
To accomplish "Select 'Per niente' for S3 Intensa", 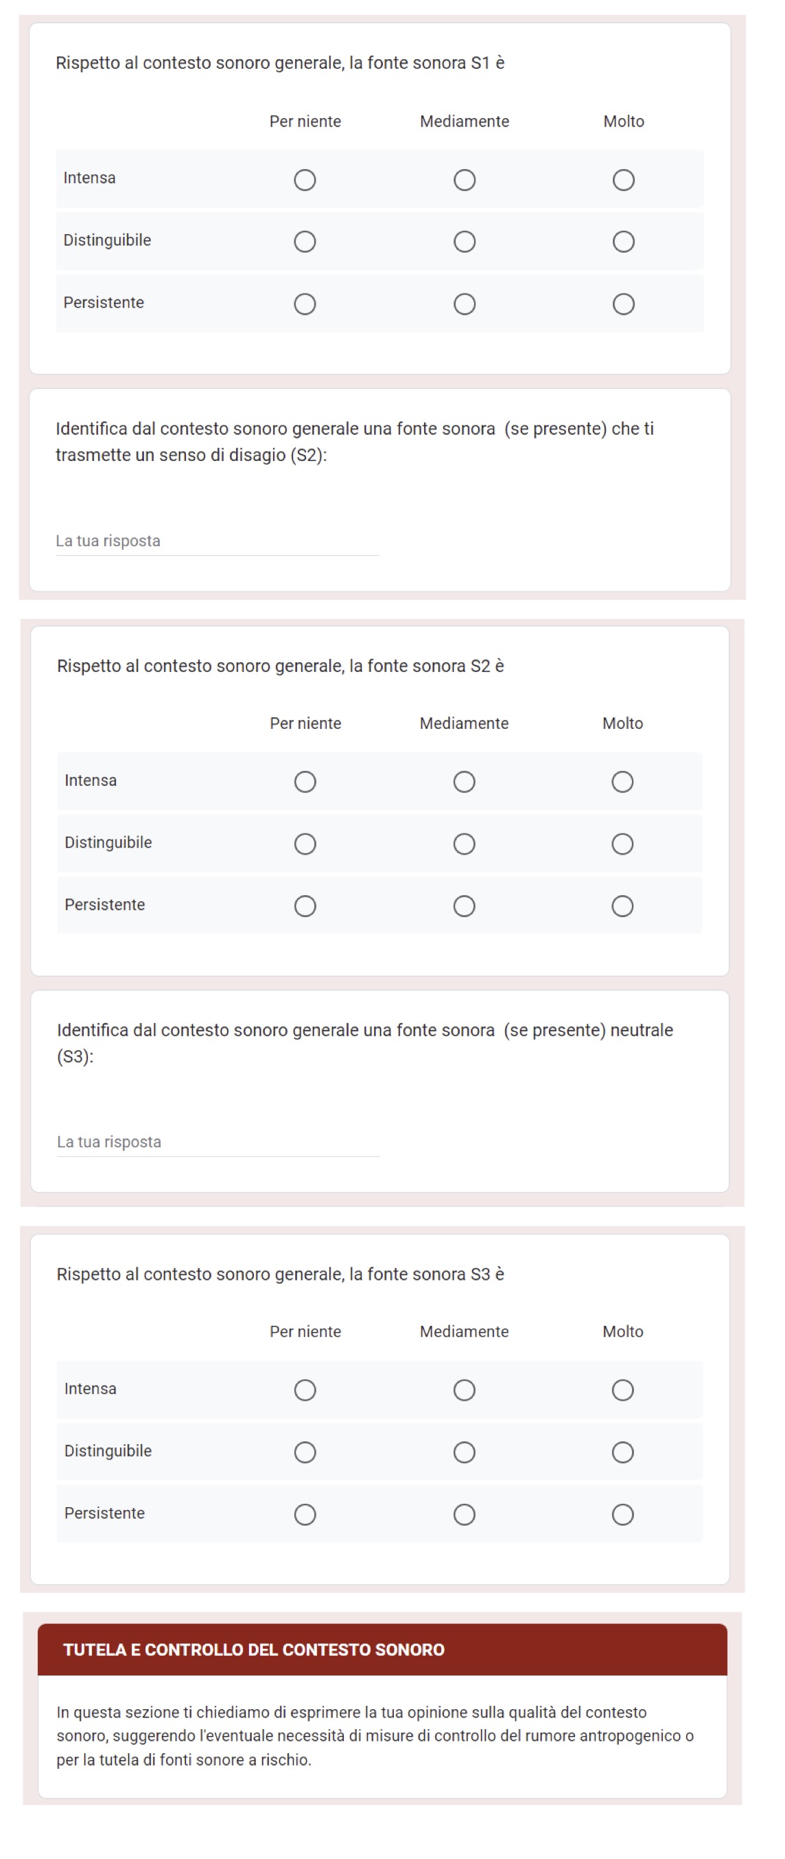I will click(305, 1390).
